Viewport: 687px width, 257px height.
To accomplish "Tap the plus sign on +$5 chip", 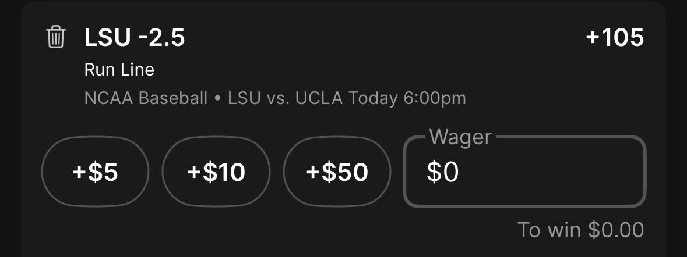I will [79, 172].
